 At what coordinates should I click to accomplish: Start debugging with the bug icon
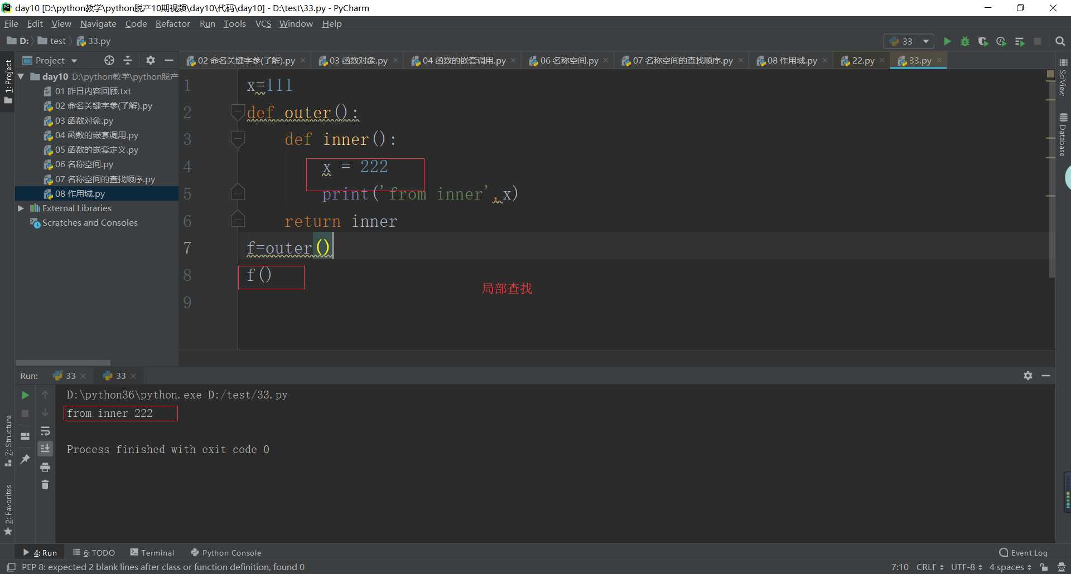(965, 41)
